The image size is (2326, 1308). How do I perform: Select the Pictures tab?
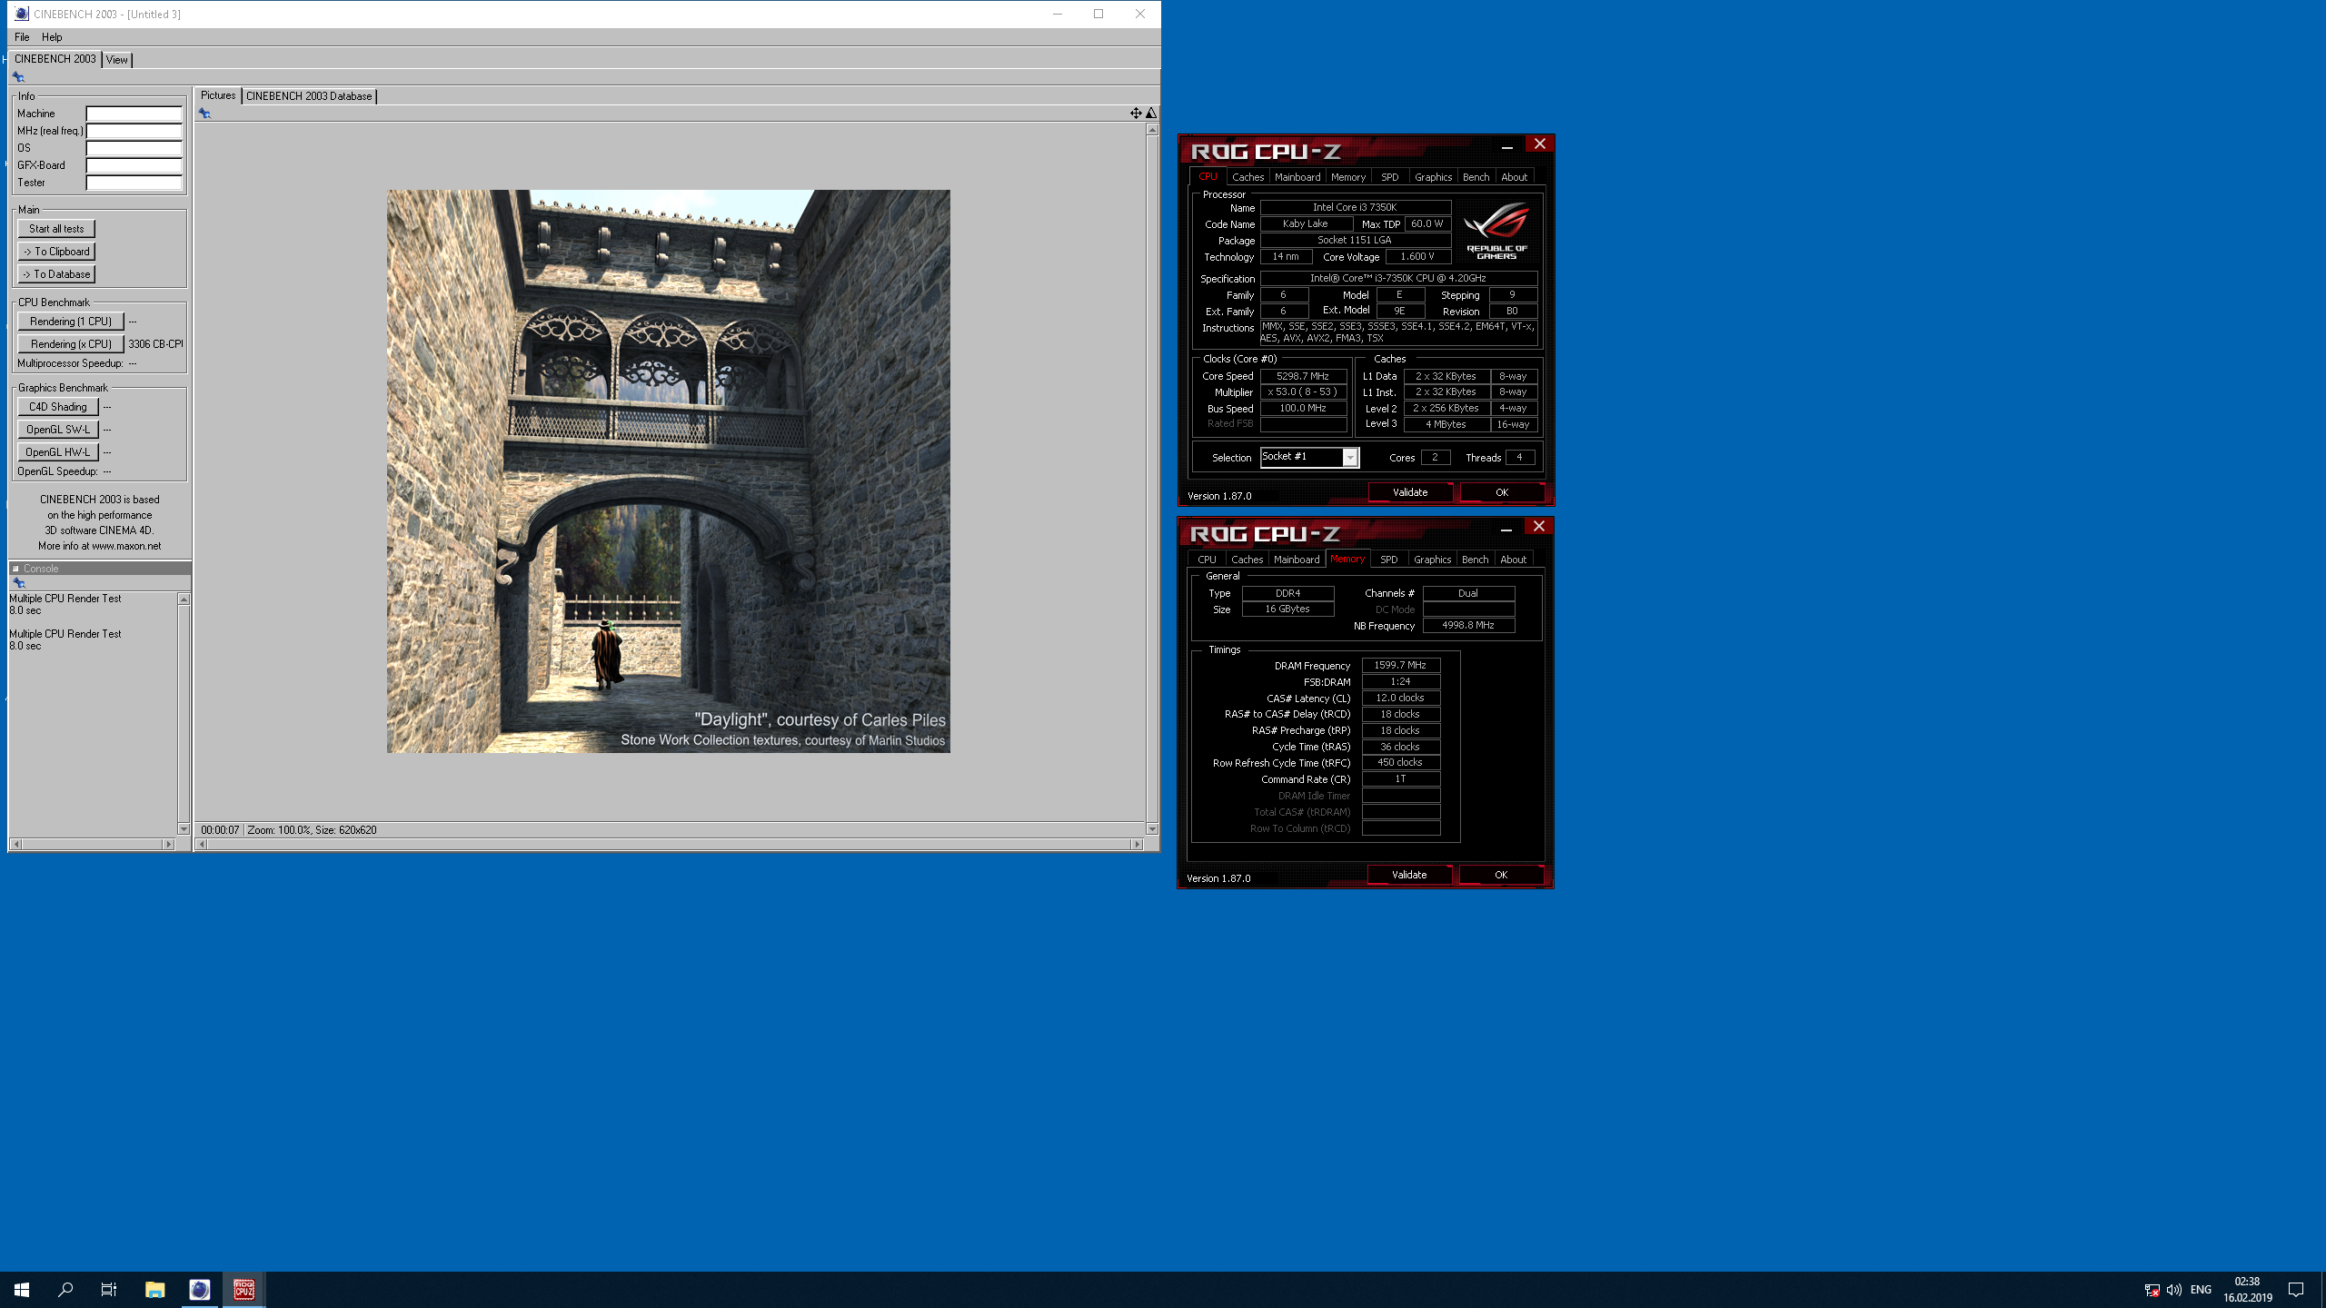pos(218,95)
